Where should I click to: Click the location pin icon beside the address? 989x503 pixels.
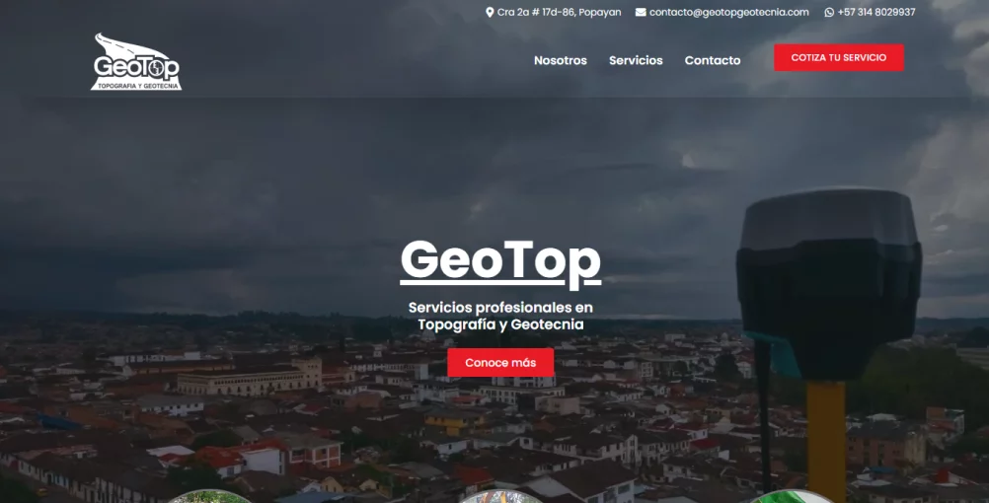click(490, 12)
